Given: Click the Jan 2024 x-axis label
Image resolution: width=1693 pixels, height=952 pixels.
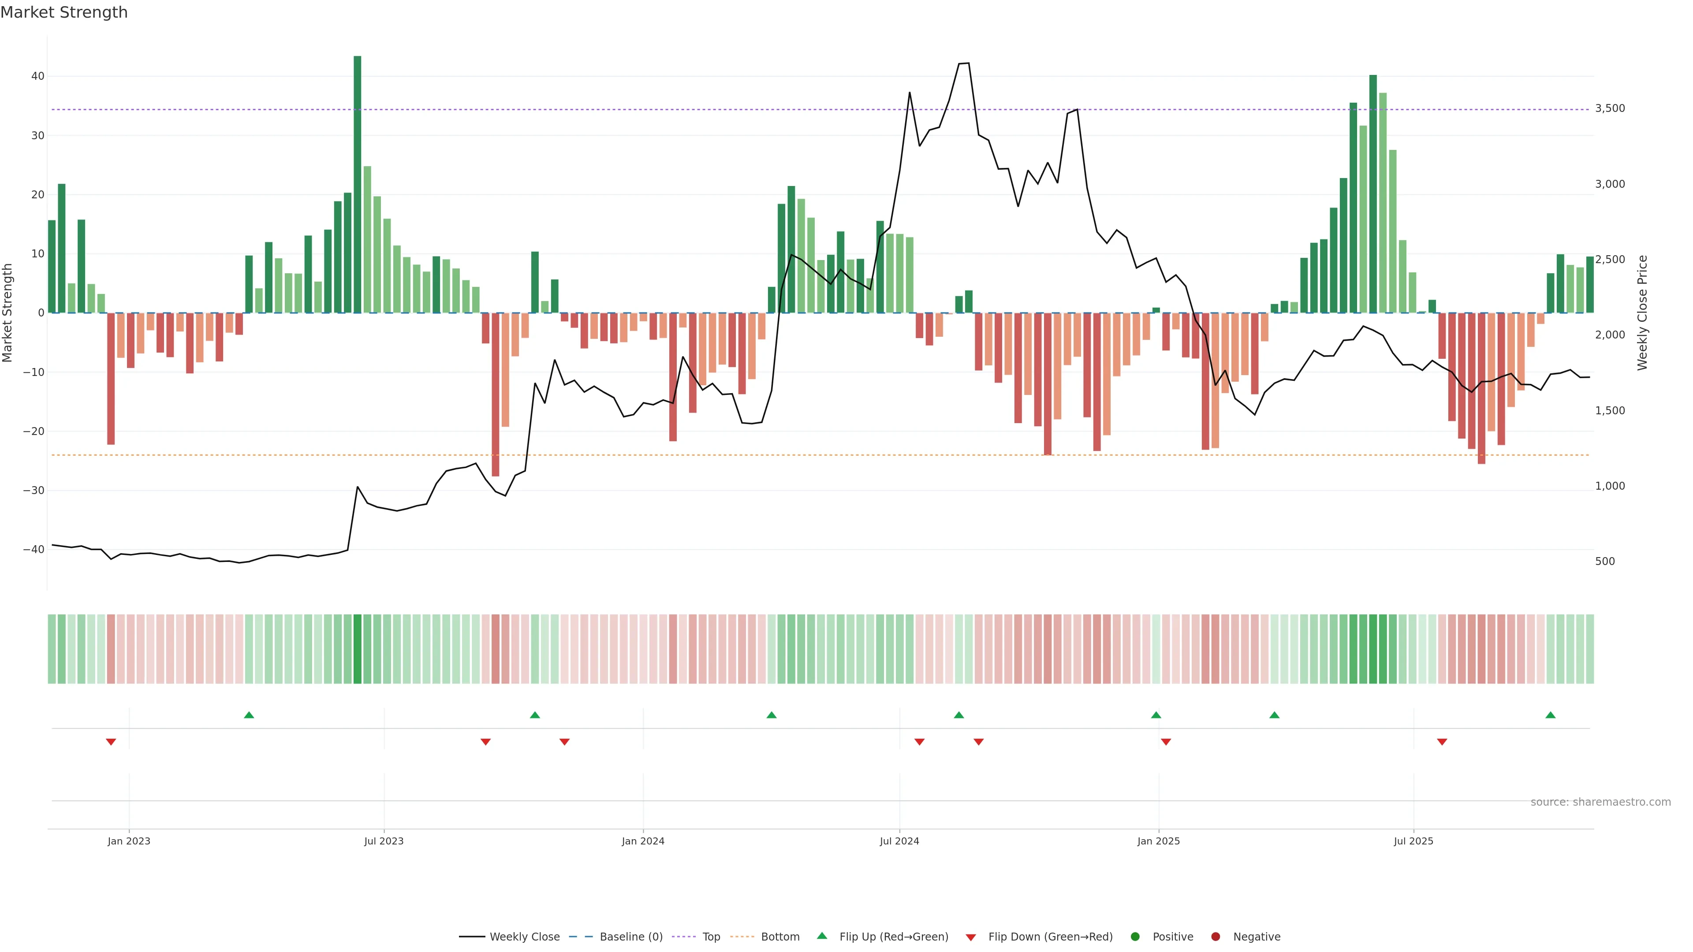Looking at the screenshot, I should pyautogui.click(x=643, y=841).
